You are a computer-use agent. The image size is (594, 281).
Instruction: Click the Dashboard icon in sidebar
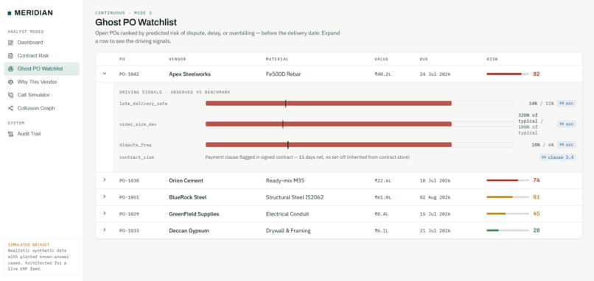10,43
